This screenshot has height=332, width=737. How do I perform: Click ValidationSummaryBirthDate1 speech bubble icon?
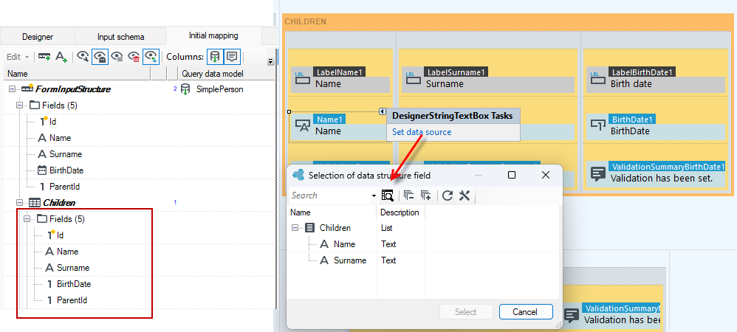coord(597,174)
